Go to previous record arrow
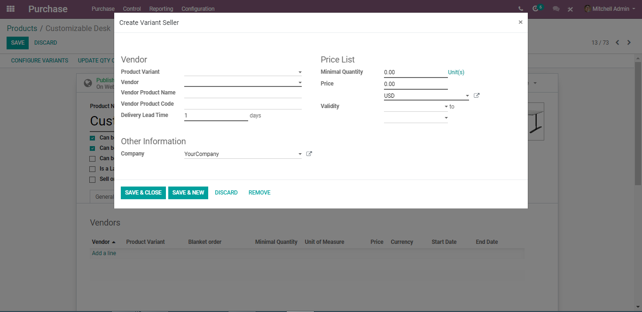Image resolution: width=642 pixels, height=312 pixels. click(618, 43)
